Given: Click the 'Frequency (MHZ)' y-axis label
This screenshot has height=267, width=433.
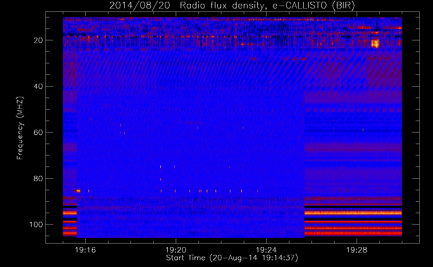Looking at the screenshot, I should 20,128.
